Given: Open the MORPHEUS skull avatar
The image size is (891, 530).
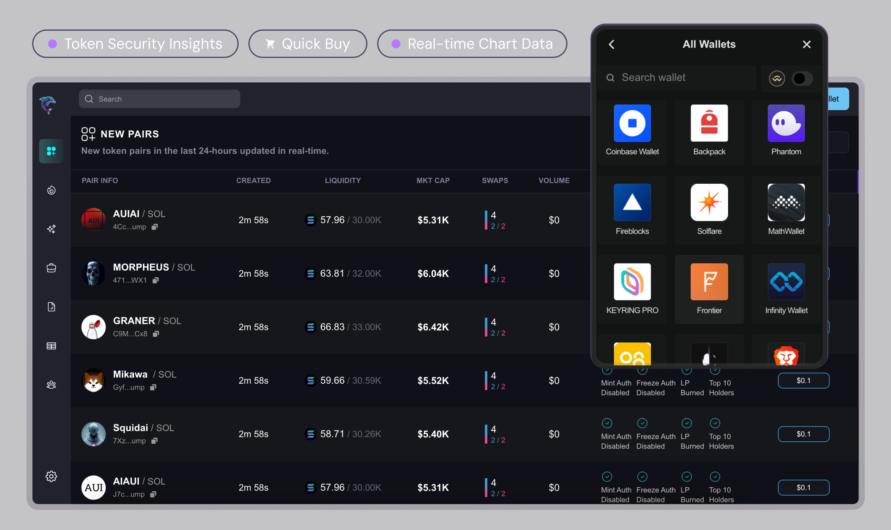Looking at the screenshot, I should coord(93,274).
